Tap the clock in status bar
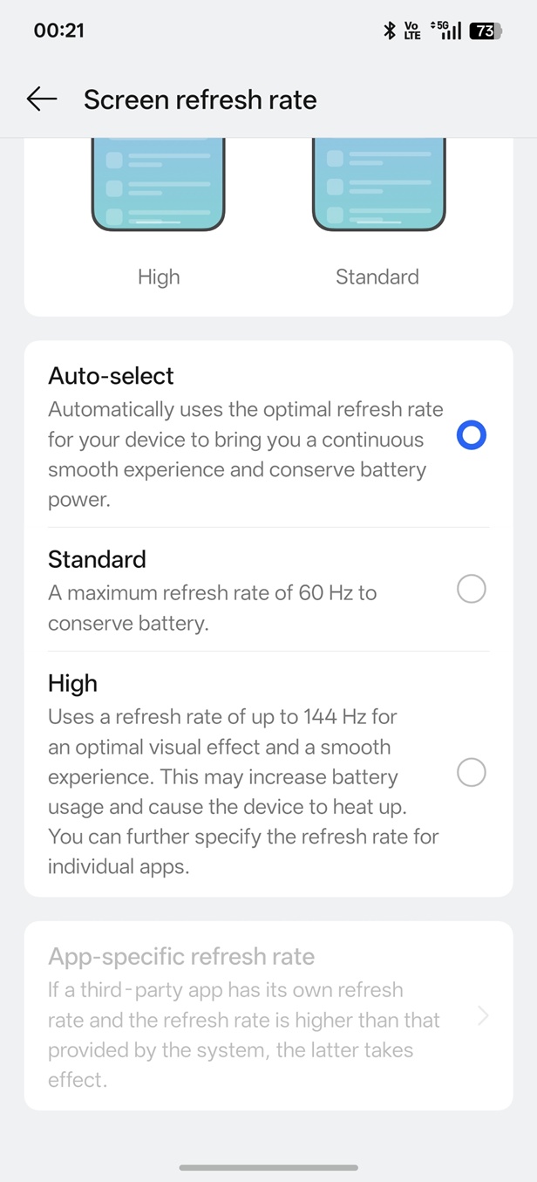The height and width of the screenshot is (1182, 537). click(x=58, y=31)
